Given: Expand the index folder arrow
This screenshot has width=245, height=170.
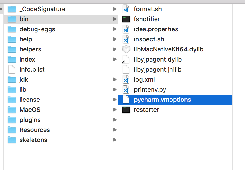Looking at the screenshot, I should 115,59.
